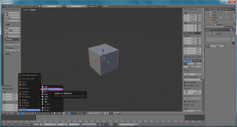This screenshot has height=127, width=237.
Task: Click the Lamp (ランプ) icon in Add menu
Action: tap(20, 82)
